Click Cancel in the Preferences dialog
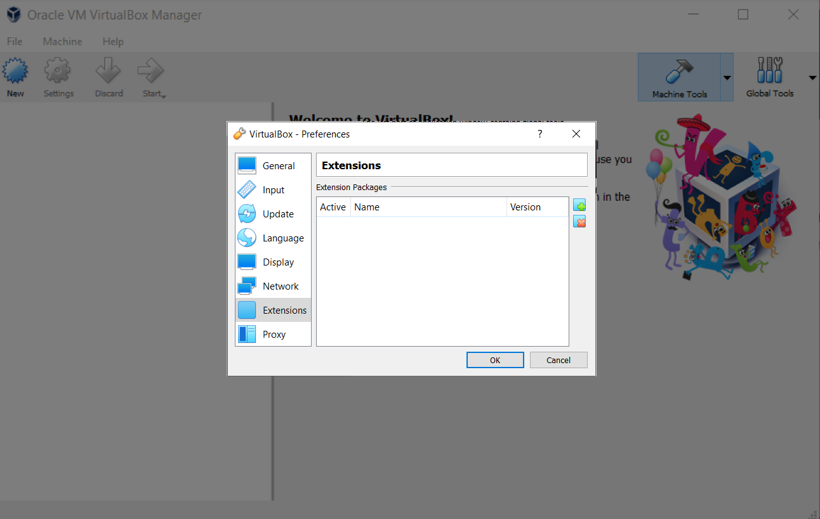The width and height of the screenshot is (820, 519). pos(559,360)
